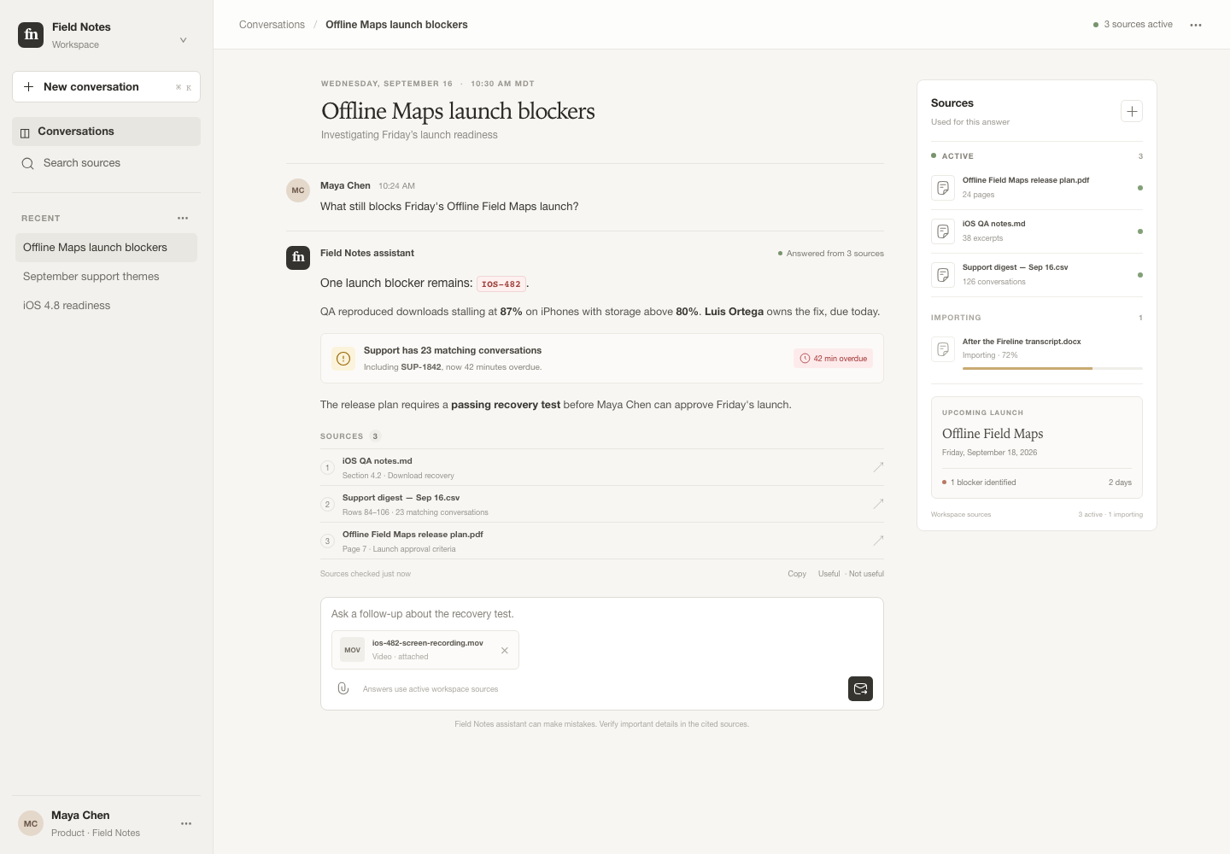Screen dimensions: 1230x854
Task: Add a new source with plus button
Action: [x=1132, y=111]
